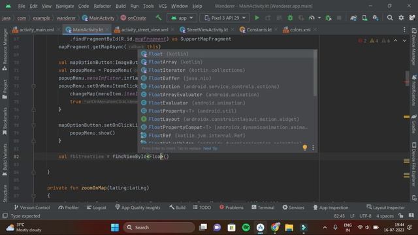
Task: Toggle tool window bars with the bottom-left corner icon
Action: coord(5,215)
